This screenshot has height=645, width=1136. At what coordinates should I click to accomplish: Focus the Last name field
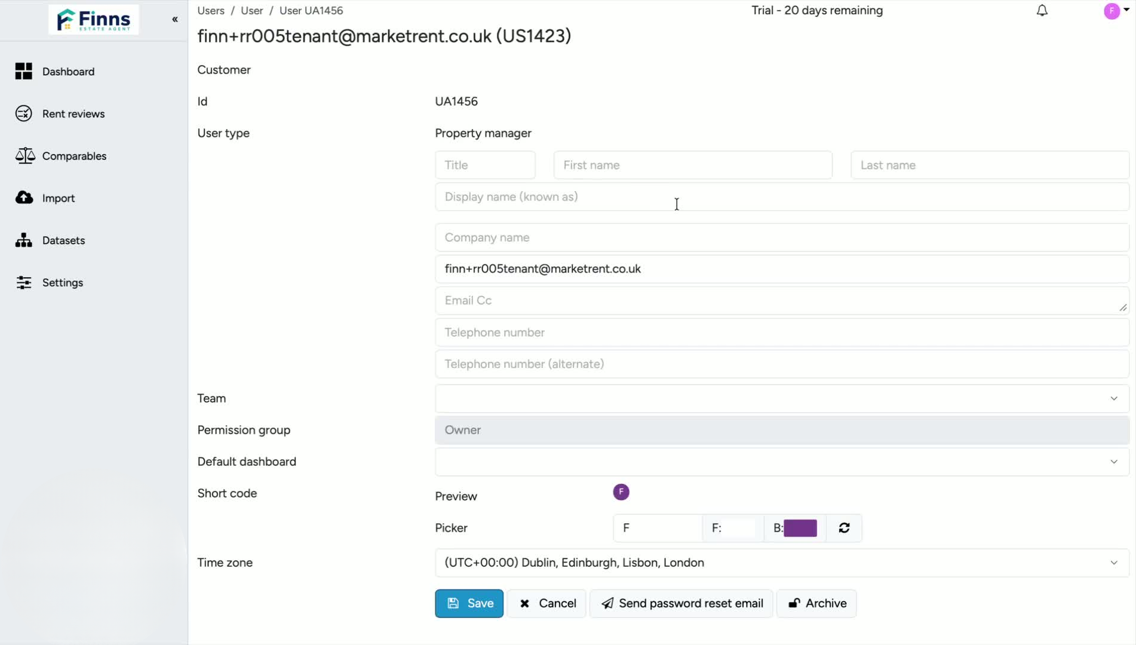tap(990, 165)
